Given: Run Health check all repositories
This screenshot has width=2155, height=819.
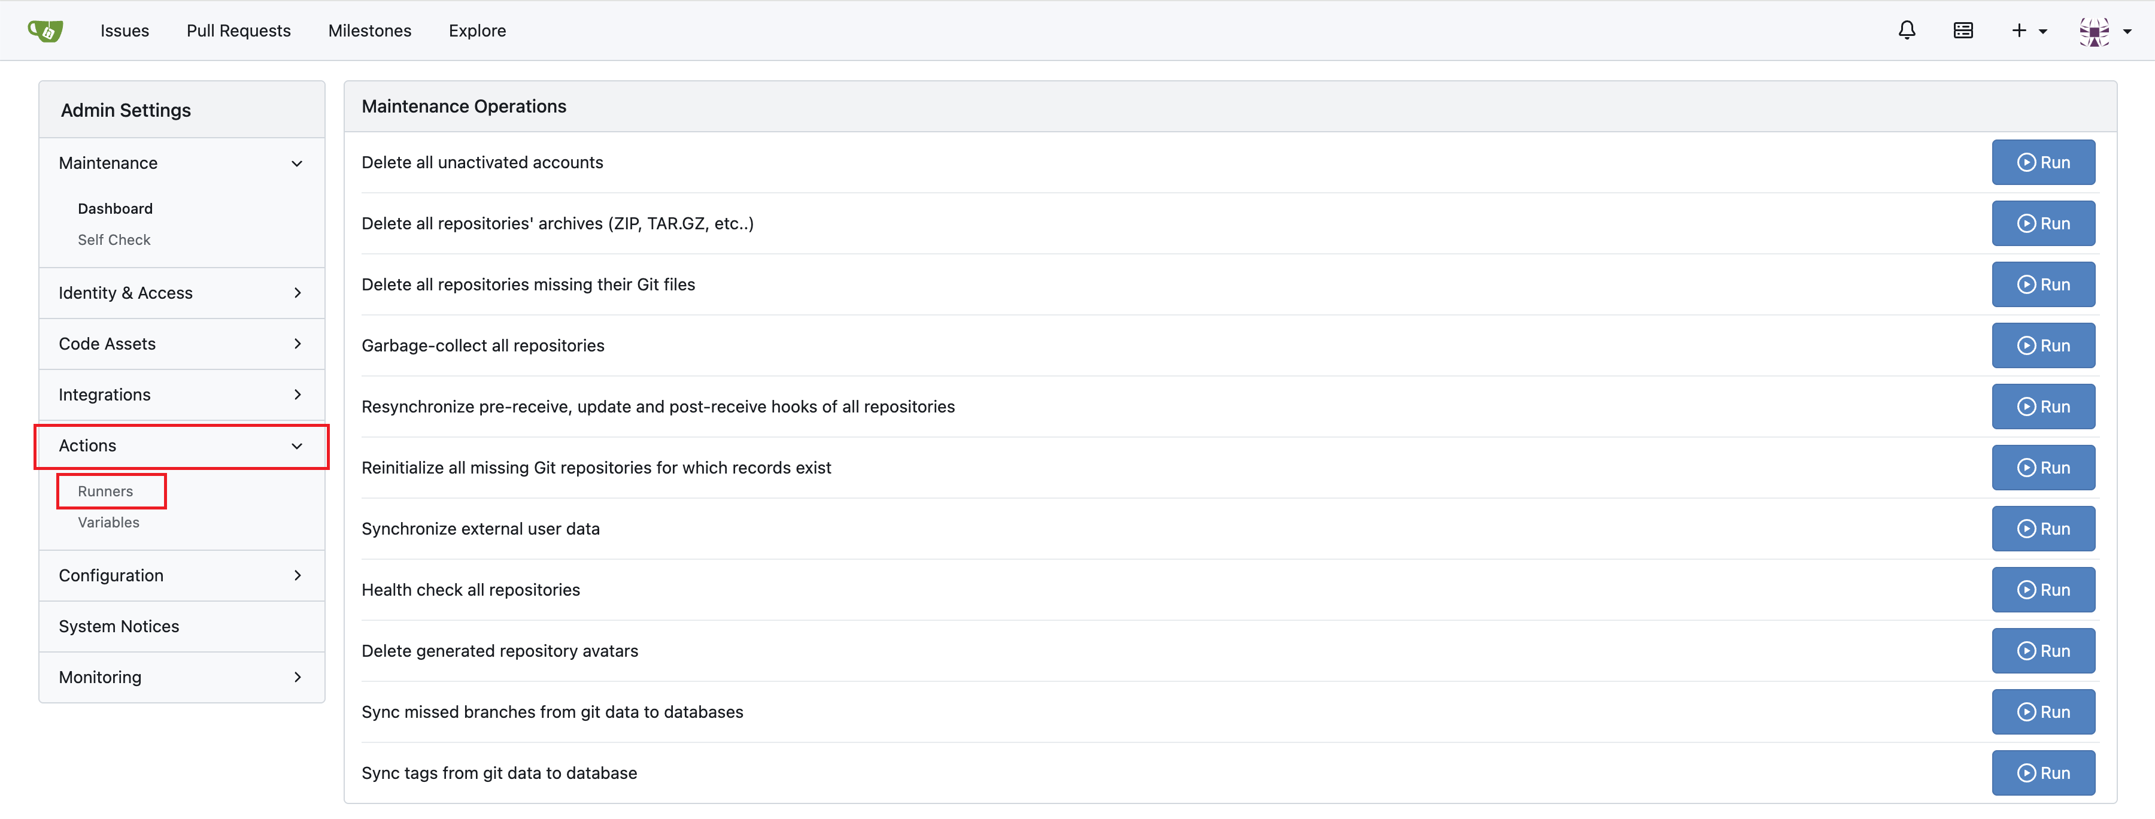Looking at the screenshot, I should [x=2042, y=590].
